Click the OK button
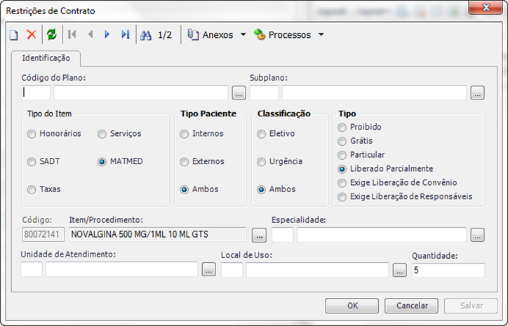Screen dimensions: 508x326 pyautogui.click(x=352, y=306)
